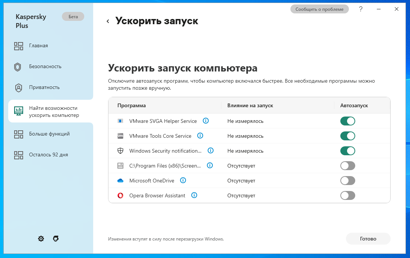Show info for Opera Browser Assistant

pyautogui.click(x=194, y=195)
